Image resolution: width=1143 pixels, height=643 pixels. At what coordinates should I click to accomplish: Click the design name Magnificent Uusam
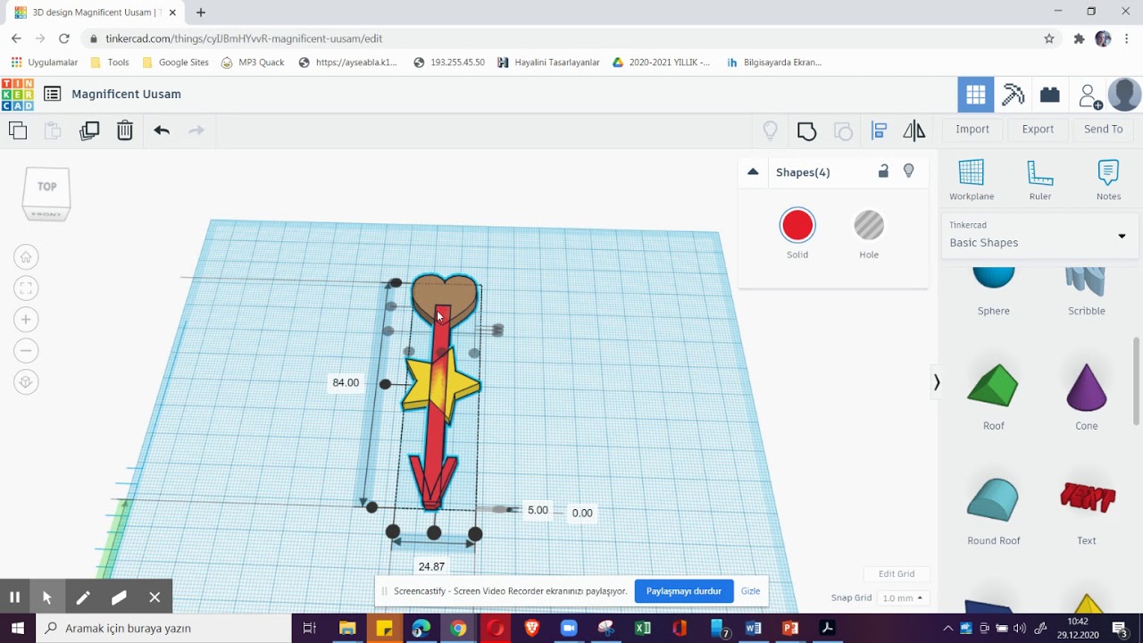click(126, 94)
